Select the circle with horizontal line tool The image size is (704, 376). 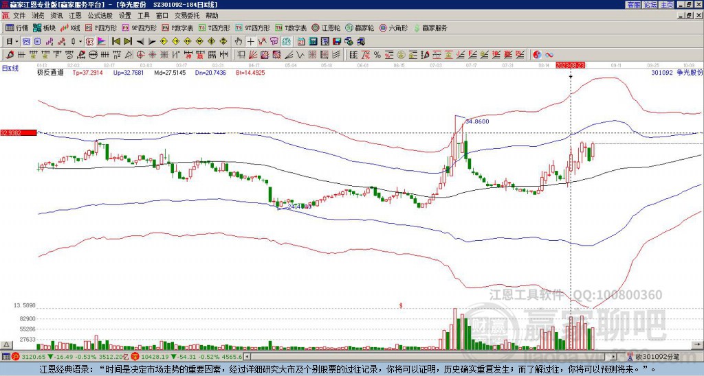point(93,55)
